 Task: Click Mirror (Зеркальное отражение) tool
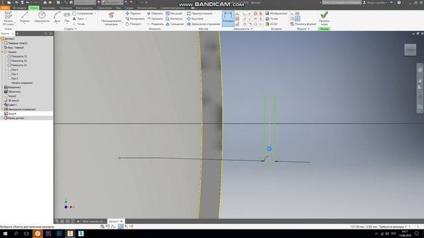(x=203, y=24)
